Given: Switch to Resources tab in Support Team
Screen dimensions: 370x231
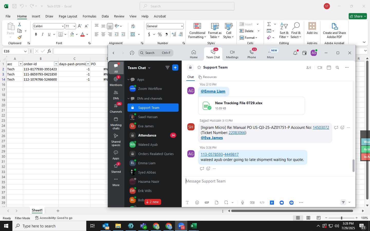Looking at the screenshot, I should (207, 77).
